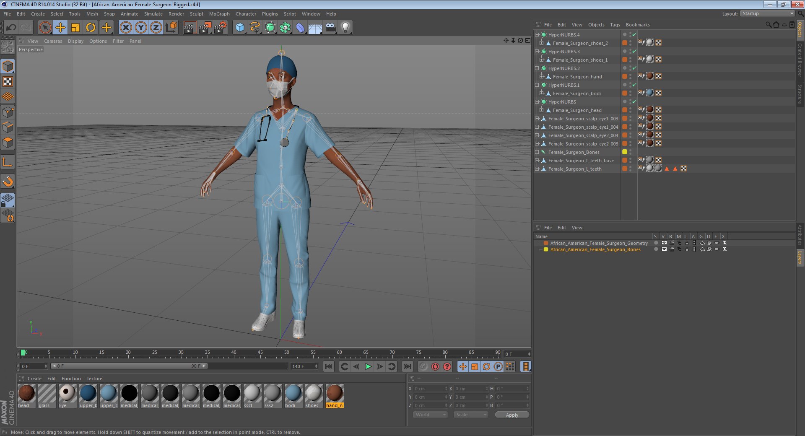Open the deformer objects icon

point(300,28)
